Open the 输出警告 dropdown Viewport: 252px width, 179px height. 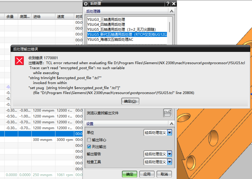coord(158,154)
